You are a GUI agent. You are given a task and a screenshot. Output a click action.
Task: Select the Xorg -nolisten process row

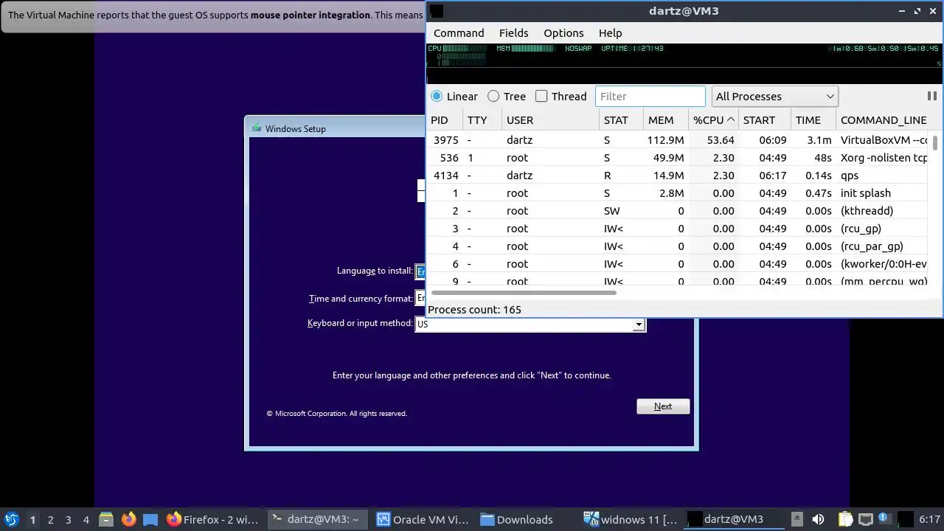[678, 158]
